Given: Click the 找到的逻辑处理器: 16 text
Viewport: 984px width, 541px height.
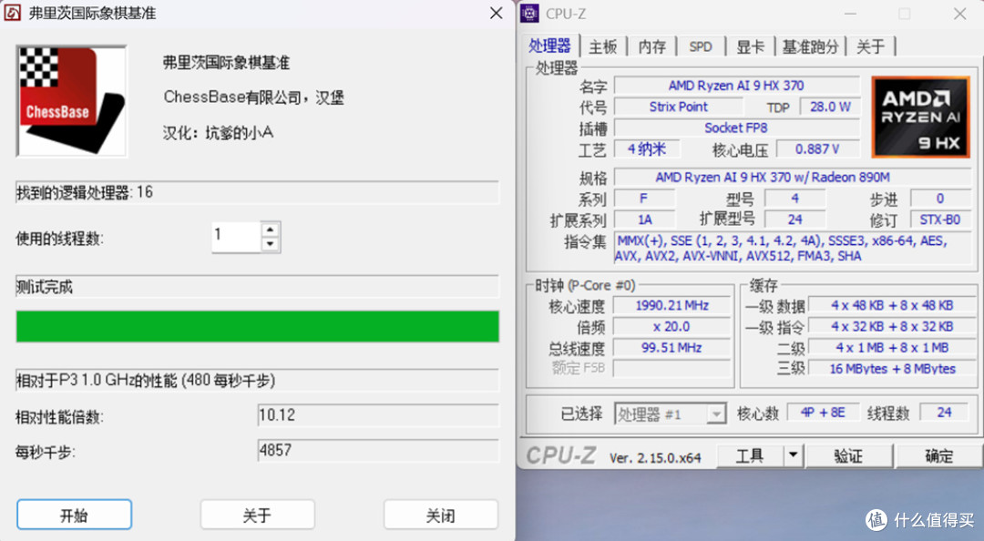Looking at the screenshot, I should (85, 193).
